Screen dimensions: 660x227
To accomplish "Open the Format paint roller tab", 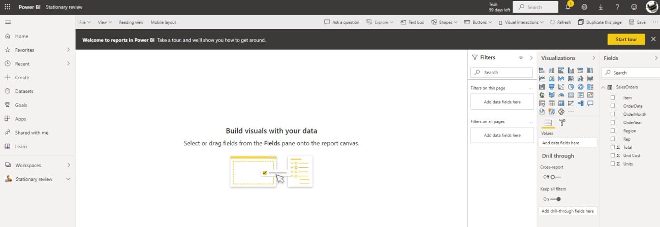I will 562,122.
